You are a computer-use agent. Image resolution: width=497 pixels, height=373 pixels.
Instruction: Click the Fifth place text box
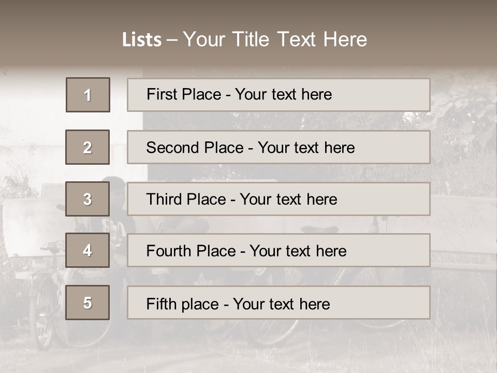pyautogui.click(x=279, y=303)
